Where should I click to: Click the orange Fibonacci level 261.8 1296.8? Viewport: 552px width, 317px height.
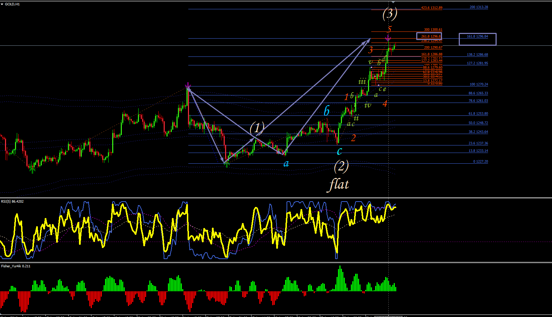pyautogui.click(x=431, y=36)
